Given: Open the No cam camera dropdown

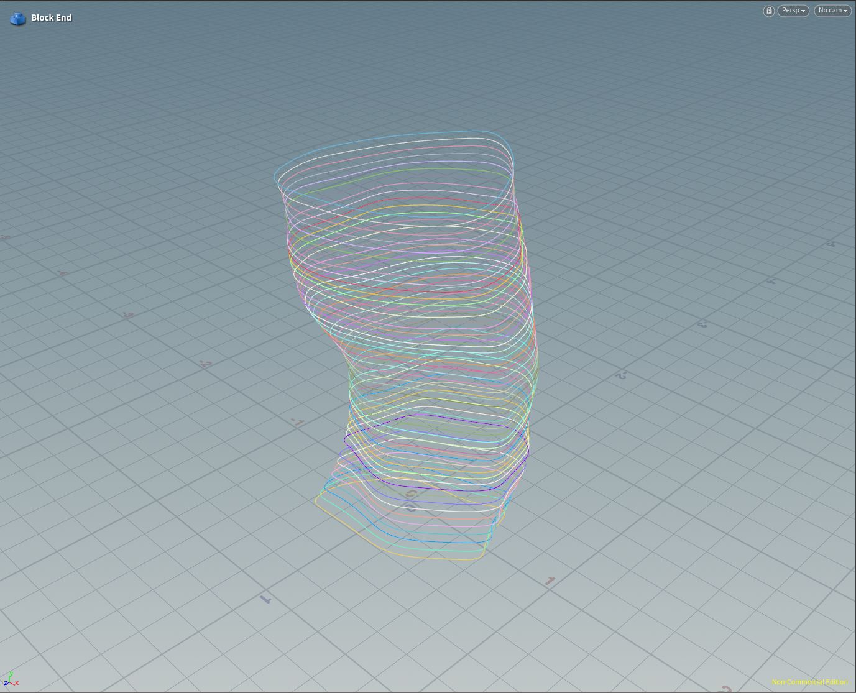Looking at the screenshot, I should (x=832, y=11).
